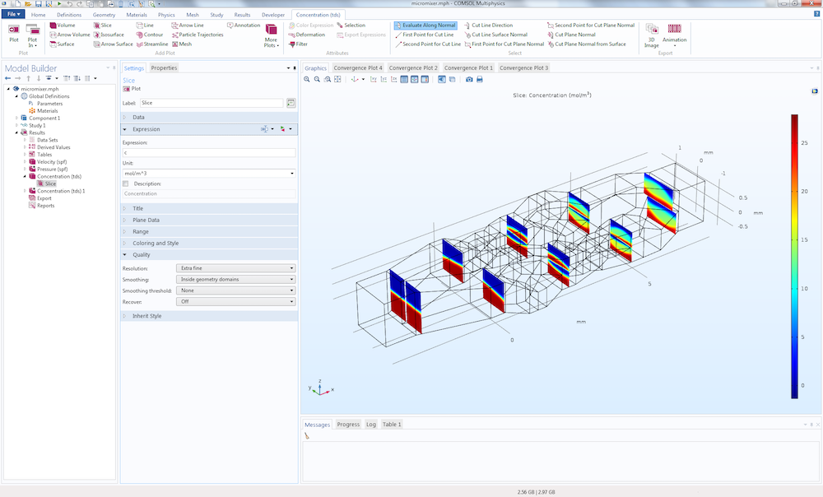Expand the Plane Data section

[209, 220]
